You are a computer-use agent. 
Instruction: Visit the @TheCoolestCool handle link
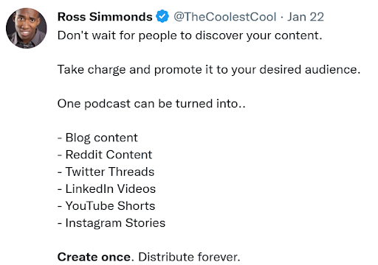point(224,17)
